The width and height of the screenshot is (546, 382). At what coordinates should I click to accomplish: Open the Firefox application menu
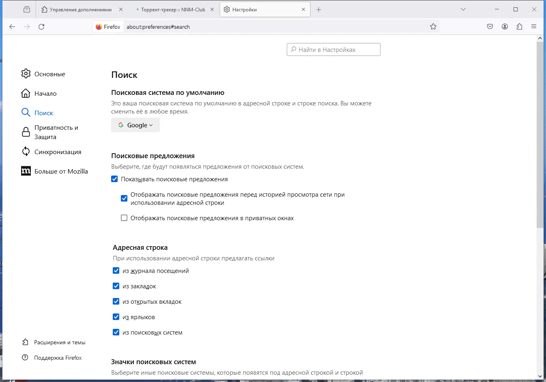pos(534,26)
